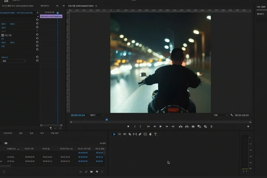Open the 맞추기 zoom level dropdown

coord(97,115)
